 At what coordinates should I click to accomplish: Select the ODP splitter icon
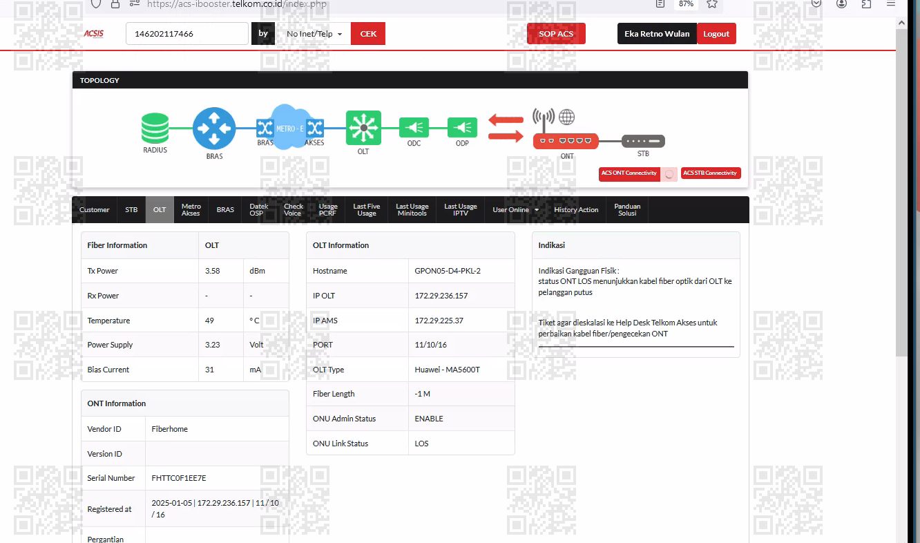click(462, 128)
